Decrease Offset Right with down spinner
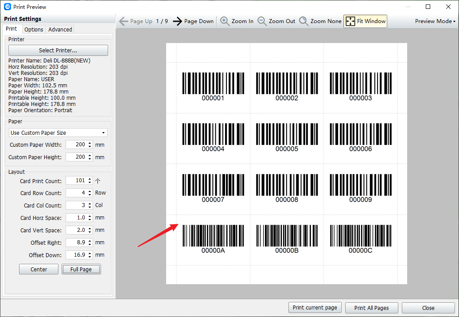Image resolution: width=459 pixels, height=317 pixels. pos(90,245)
